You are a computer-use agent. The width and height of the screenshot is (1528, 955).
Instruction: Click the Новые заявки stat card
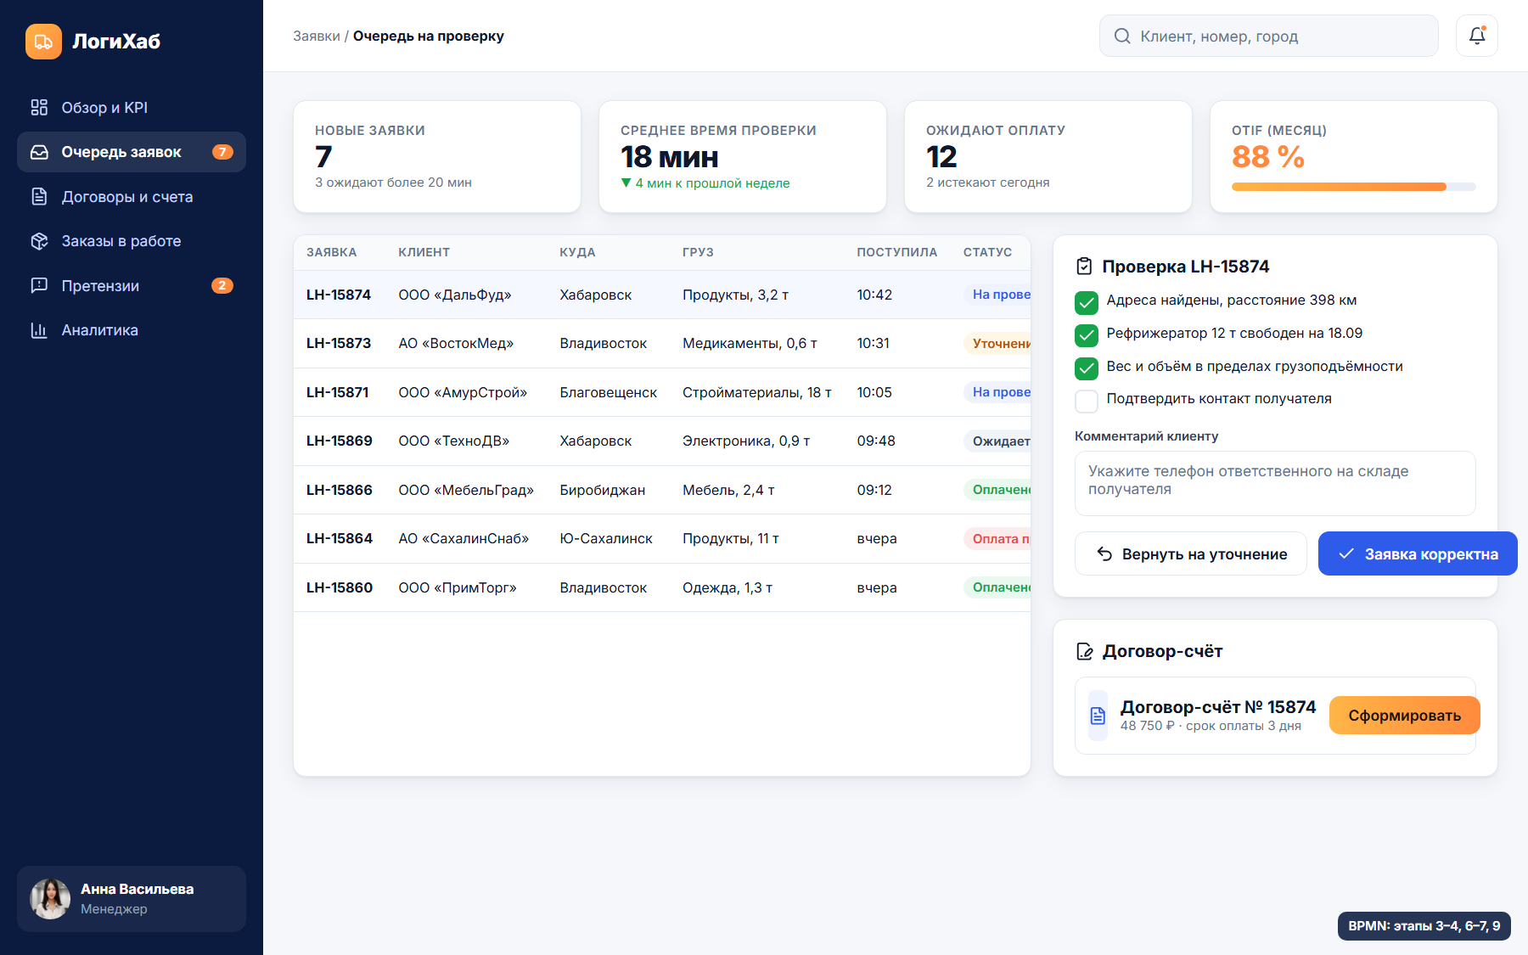click(437, 157)
